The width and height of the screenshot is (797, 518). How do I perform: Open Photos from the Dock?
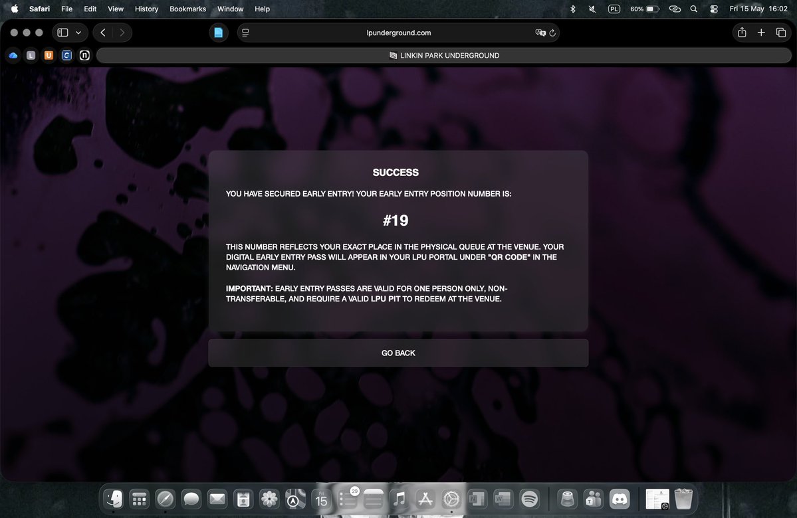(269, 499)
